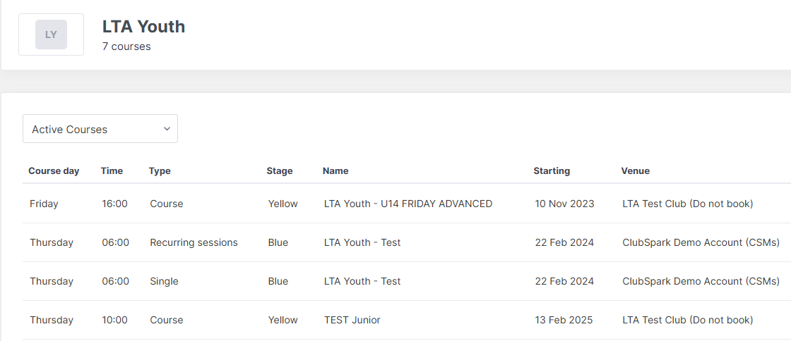
Task: Click the 10 Nov 2023 start date
Action: tap(564, 204)
